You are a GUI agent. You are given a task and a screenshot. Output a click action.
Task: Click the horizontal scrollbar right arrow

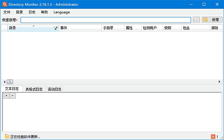pos(219,82)
